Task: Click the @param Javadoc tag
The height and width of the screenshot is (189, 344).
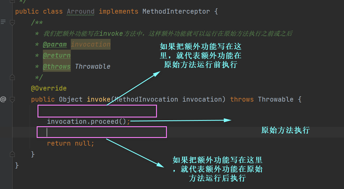Action: point(55,45)
